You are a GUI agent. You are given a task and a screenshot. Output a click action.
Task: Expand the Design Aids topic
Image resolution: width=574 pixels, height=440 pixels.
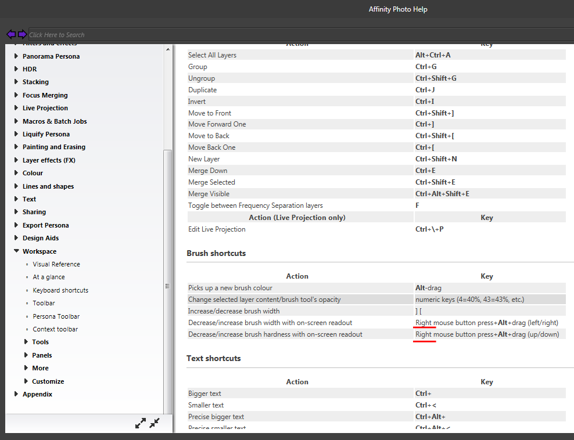click(16, 238)
